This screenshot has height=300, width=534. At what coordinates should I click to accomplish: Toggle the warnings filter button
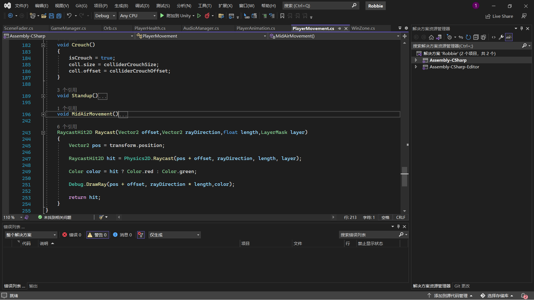[x=97, y=235]
